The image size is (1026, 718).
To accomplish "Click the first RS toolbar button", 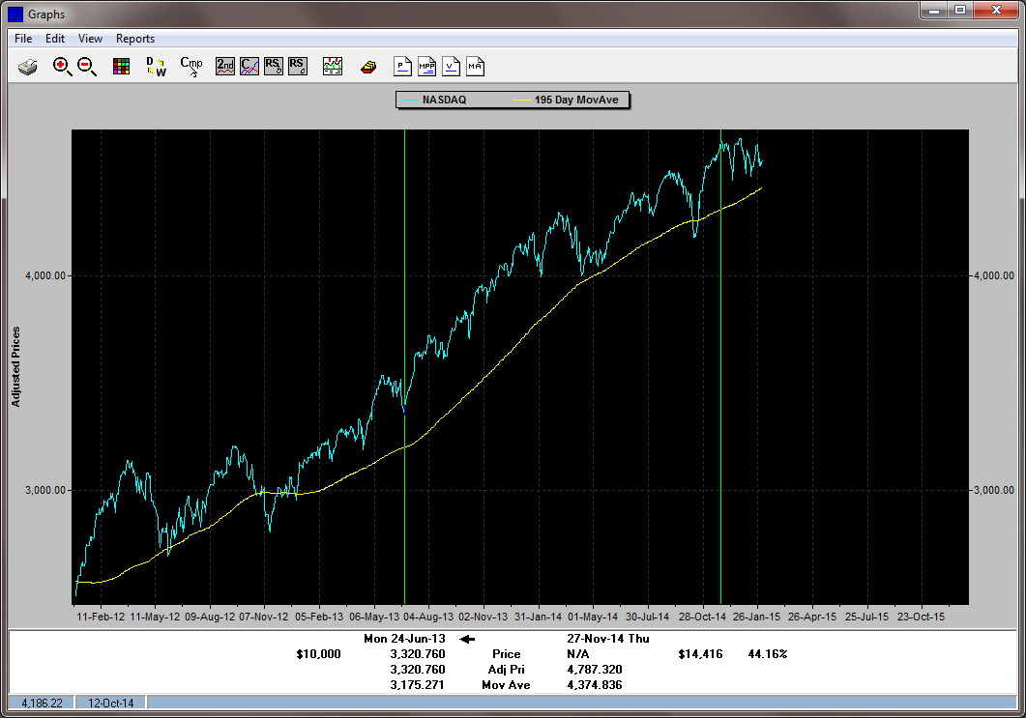I will (274, 67).
